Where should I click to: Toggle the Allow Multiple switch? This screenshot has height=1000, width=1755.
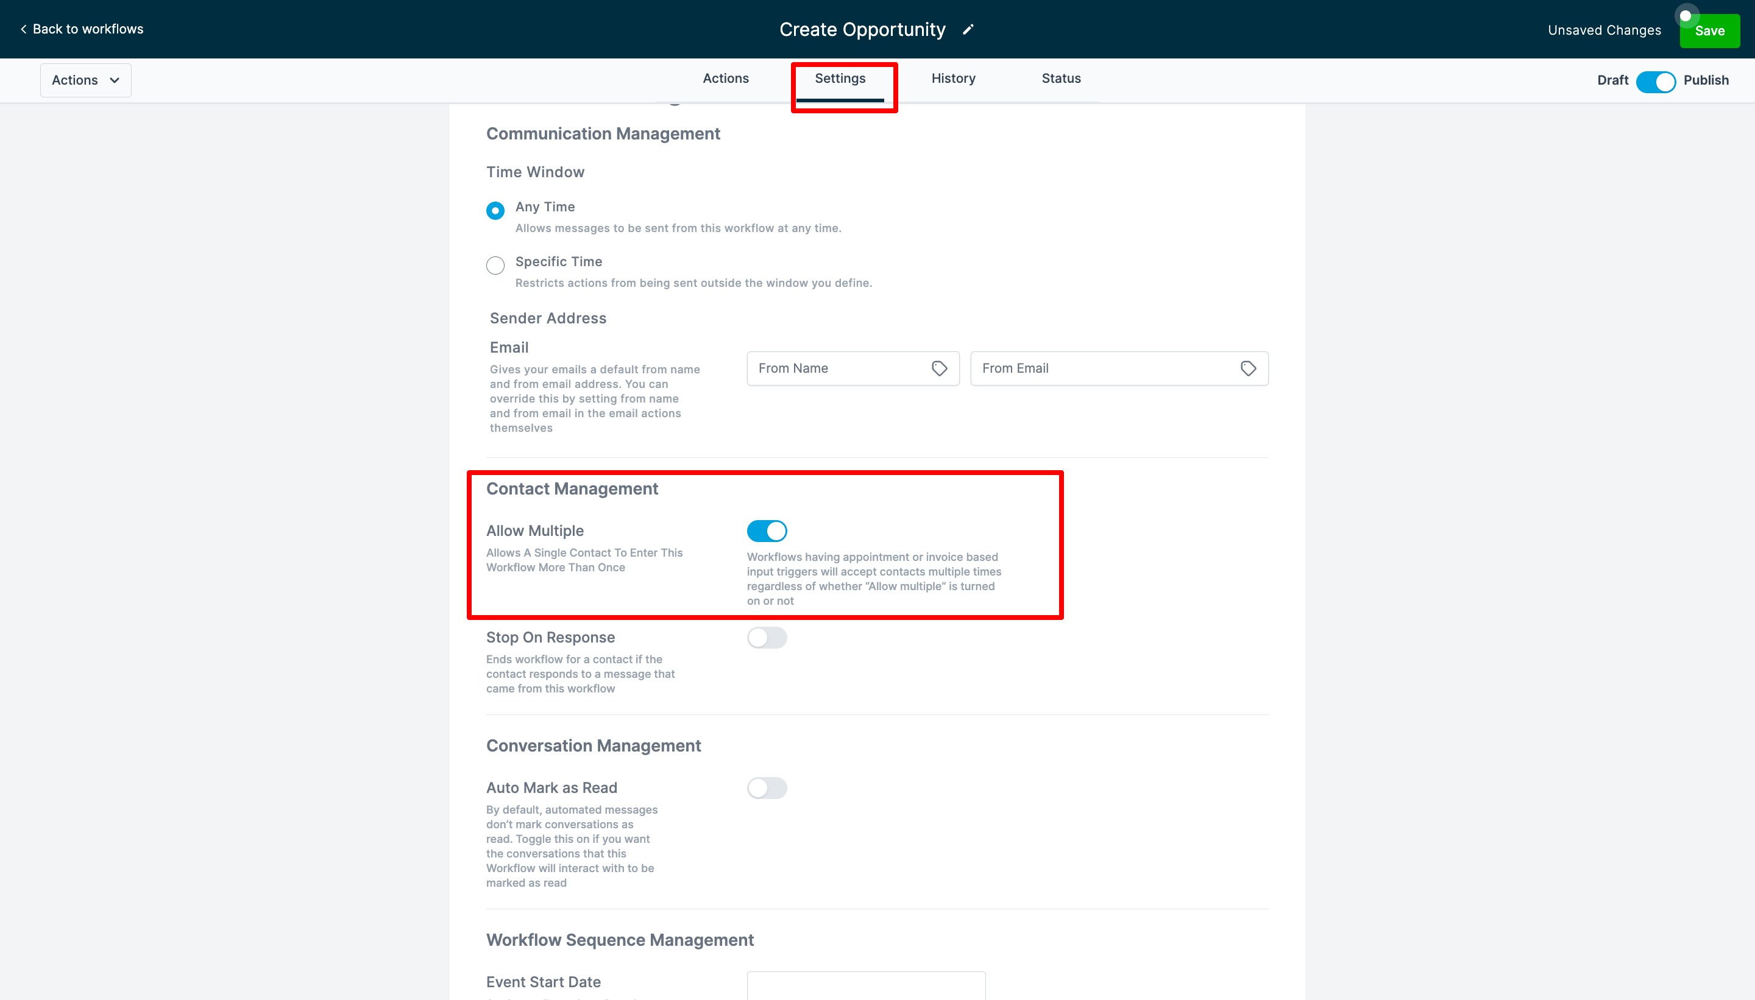click(766, 531)
